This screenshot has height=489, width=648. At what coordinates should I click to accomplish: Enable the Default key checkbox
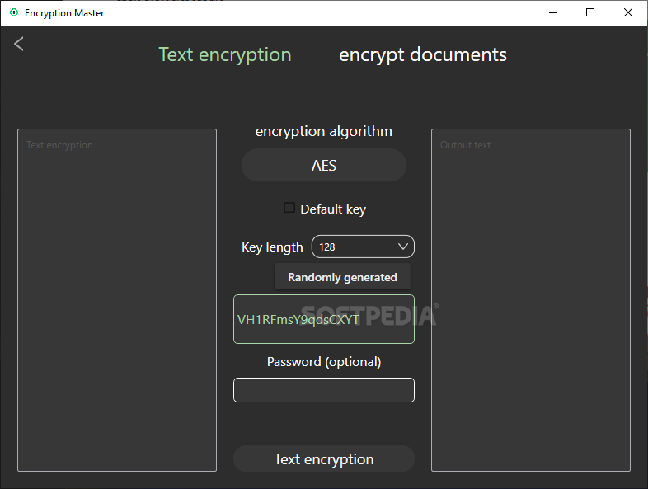click(x=289, y=208)
